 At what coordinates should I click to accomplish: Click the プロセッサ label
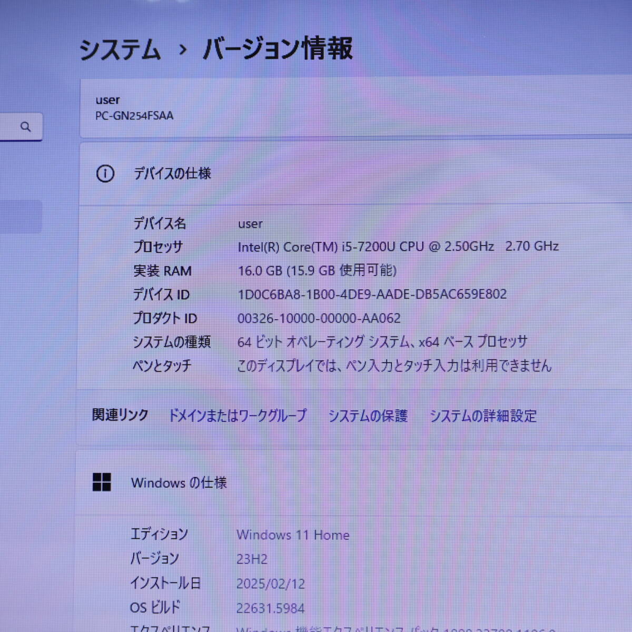point(158,246)
